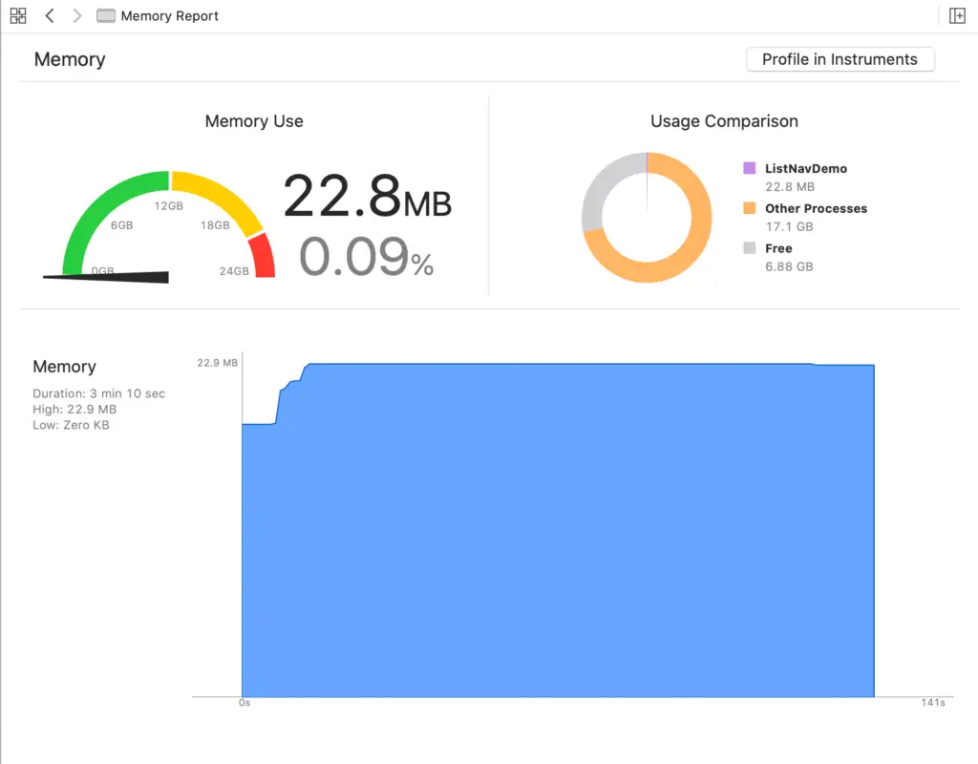
Task: Click the 12GB gauge label
Action: [x=168, y=206]
